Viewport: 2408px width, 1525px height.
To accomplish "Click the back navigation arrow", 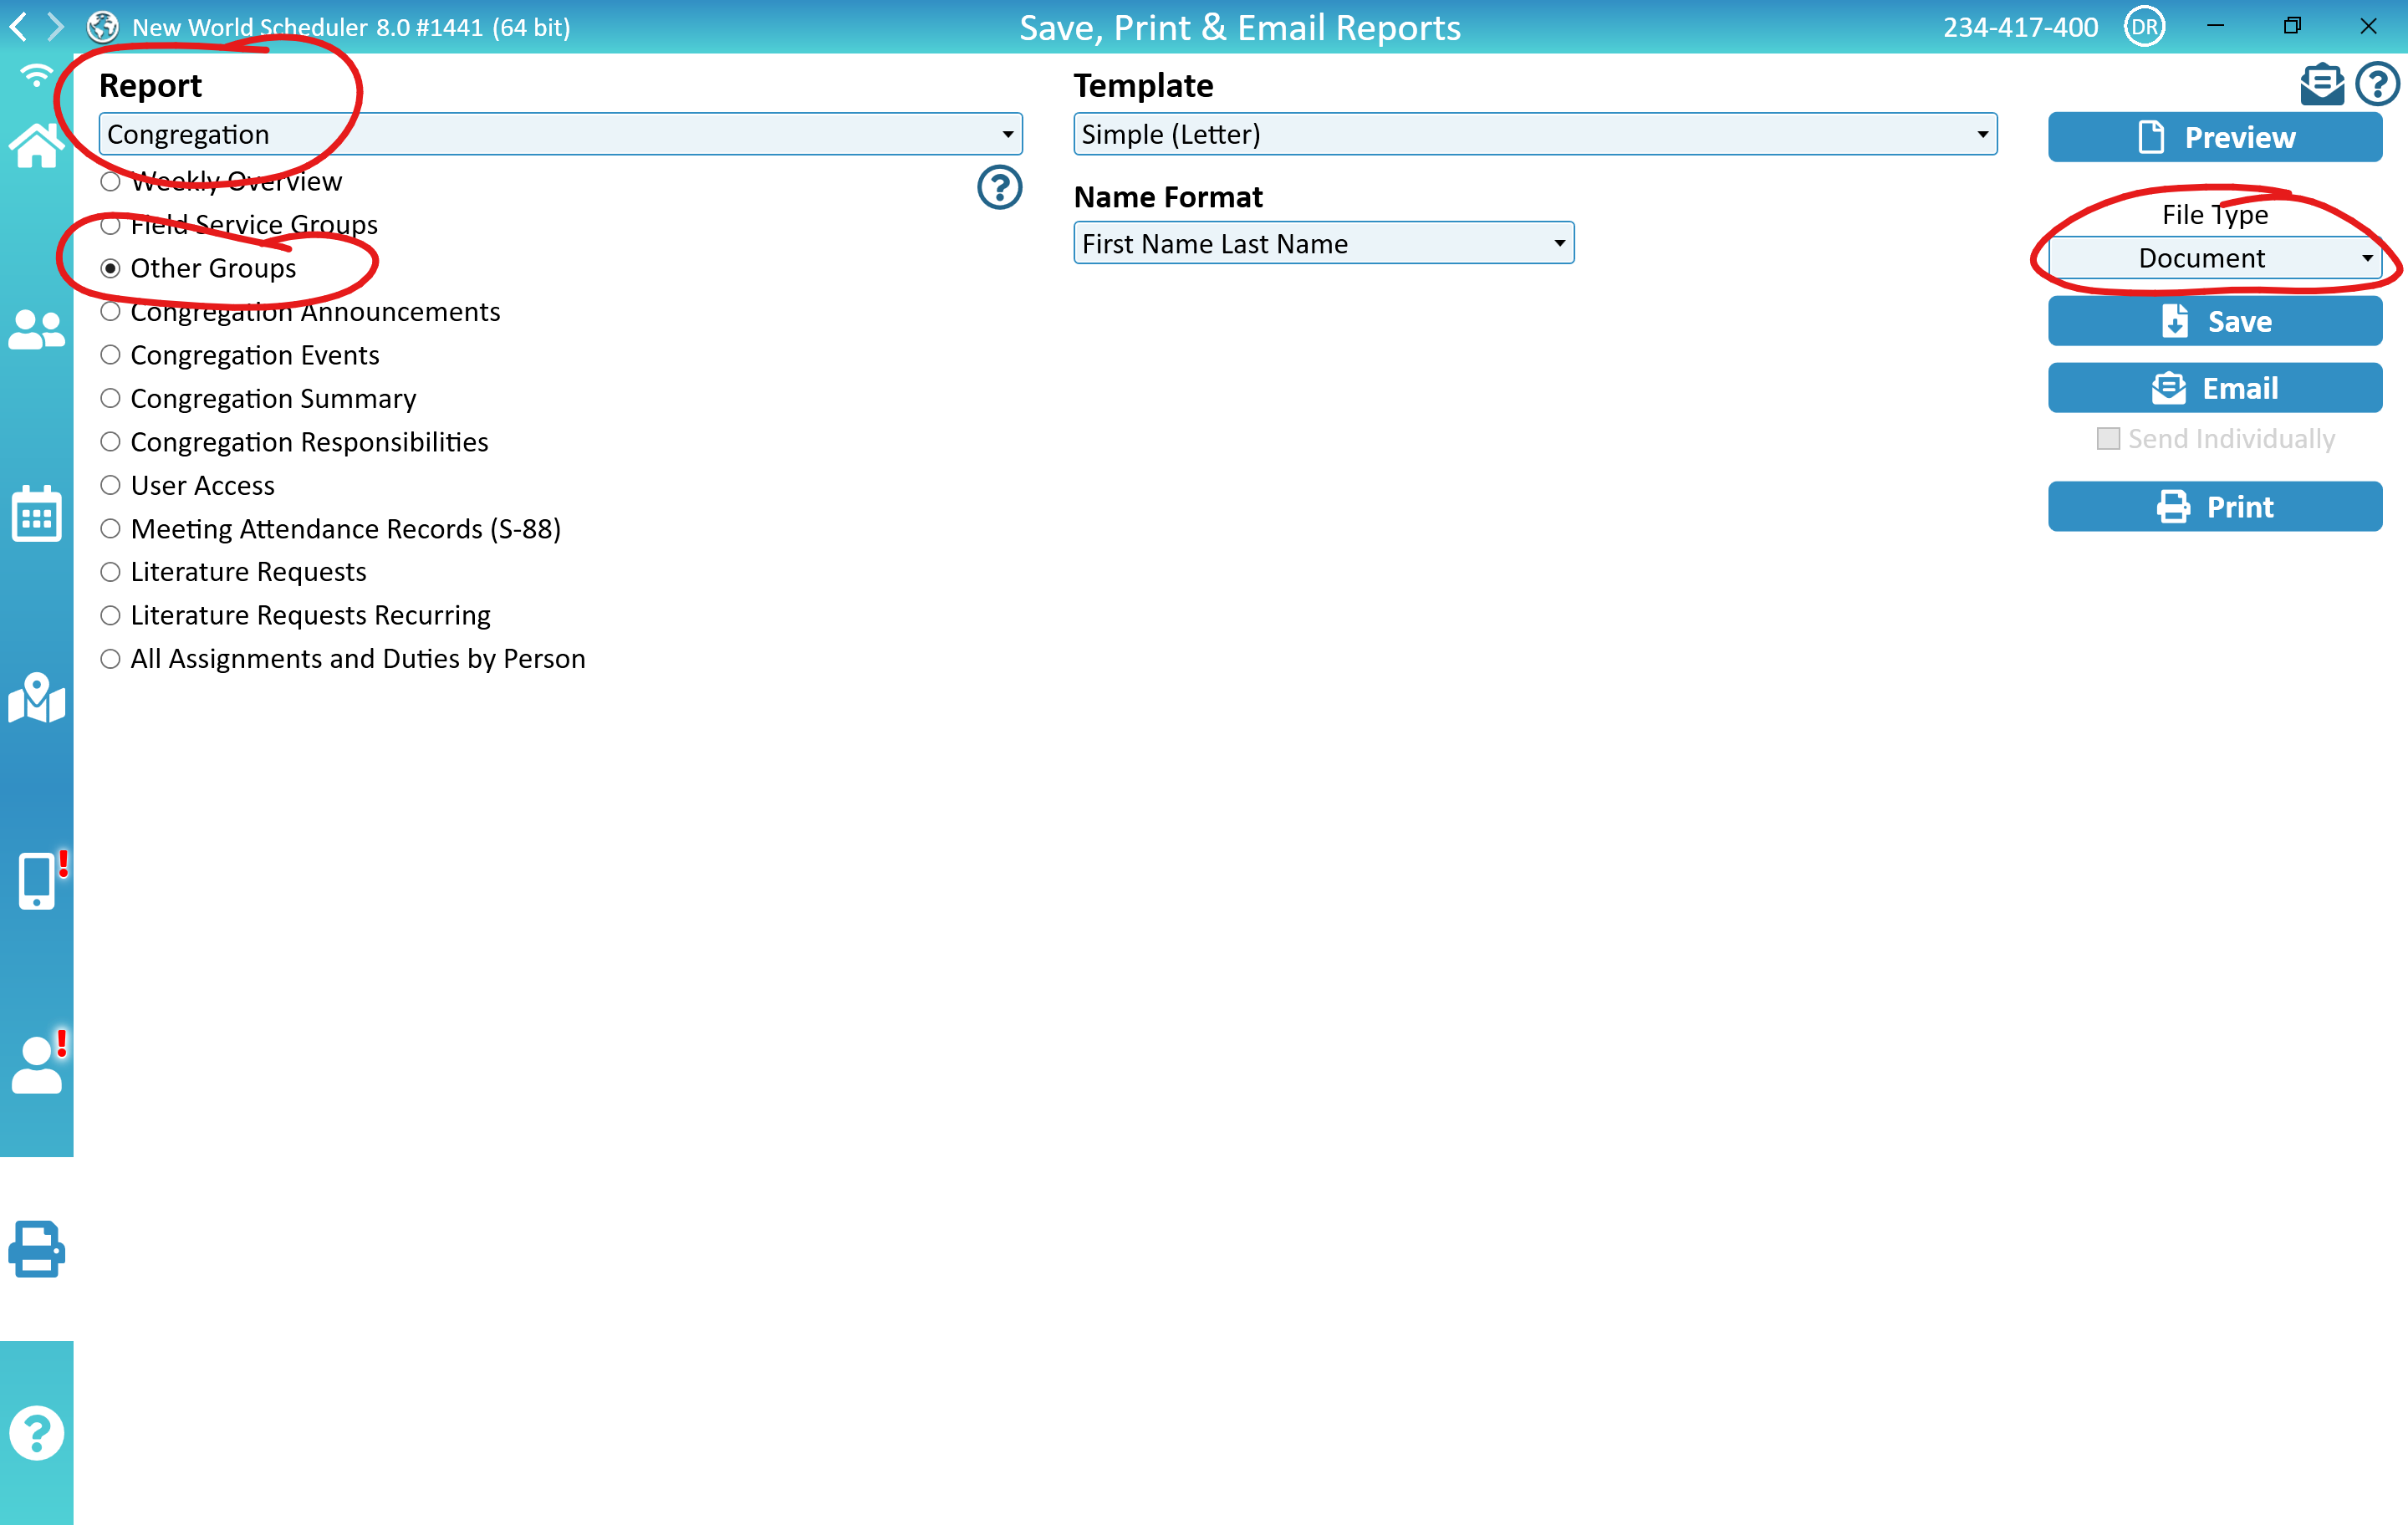I will (18, 26).
